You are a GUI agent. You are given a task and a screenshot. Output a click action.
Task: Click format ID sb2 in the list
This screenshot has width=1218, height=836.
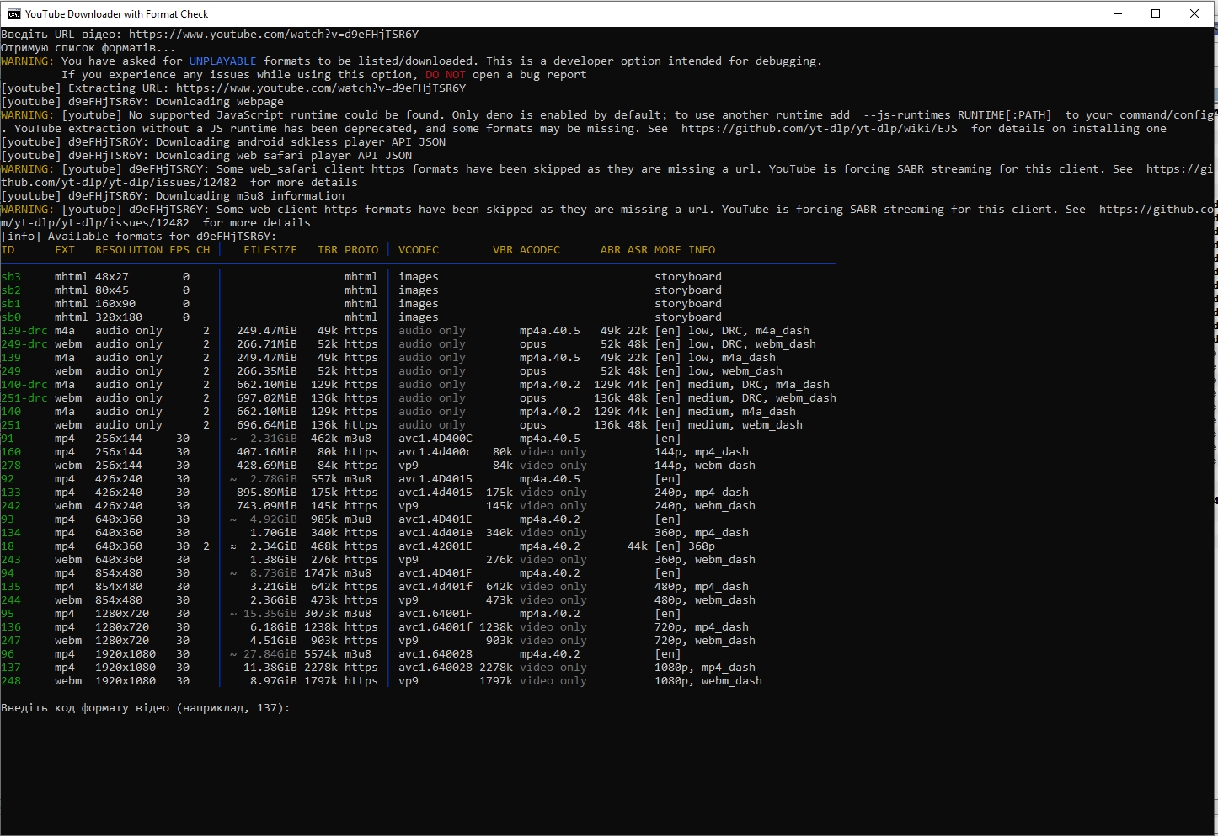point(11,290)
